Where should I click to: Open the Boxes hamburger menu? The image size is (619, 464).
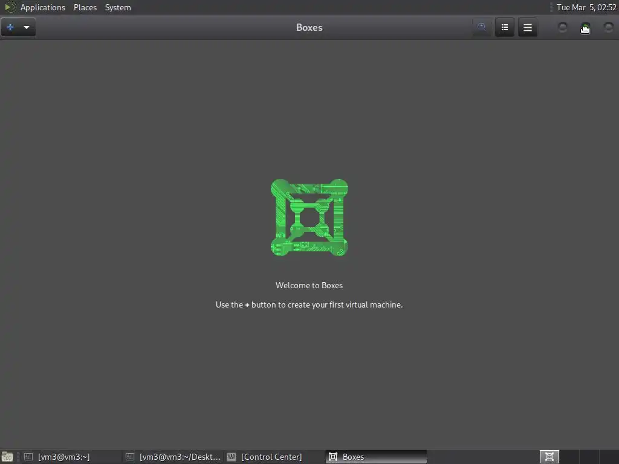tap(527, 27)
